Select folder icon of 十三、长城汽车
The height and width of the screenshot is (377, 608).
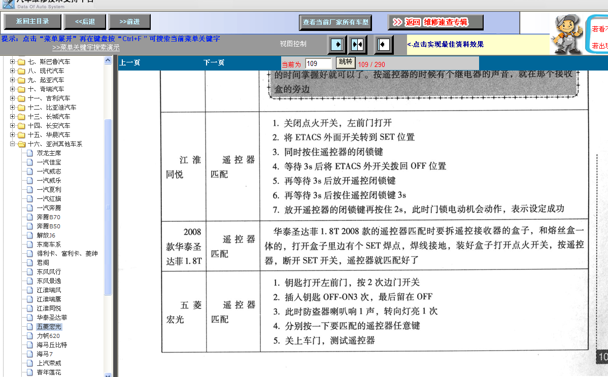click(21, 116)
